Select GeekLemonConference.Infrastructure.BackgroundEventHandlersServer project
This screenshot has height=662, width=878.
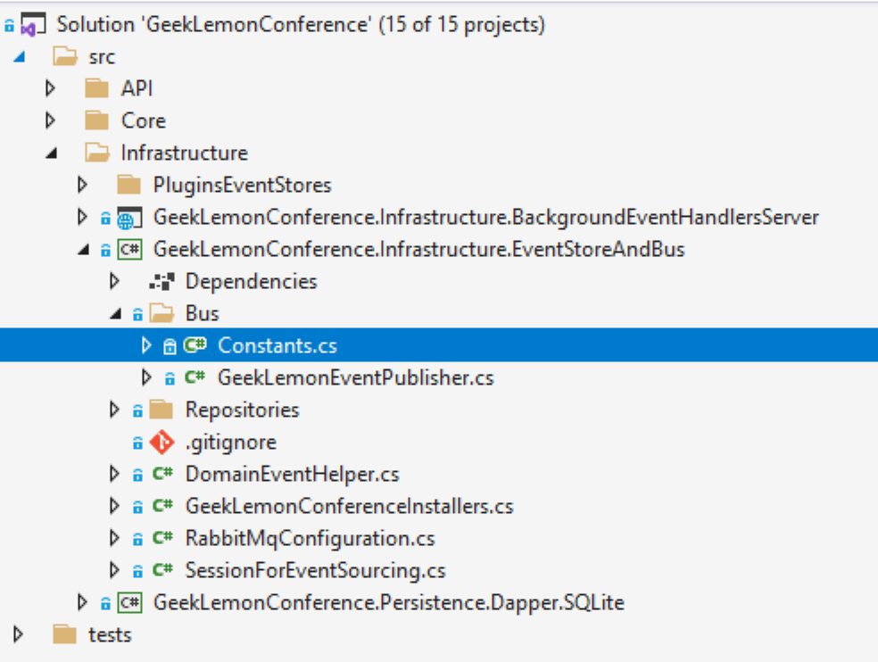point(486,218)
